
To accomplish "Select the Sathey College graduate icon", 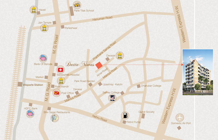I will tap(113, 98).
